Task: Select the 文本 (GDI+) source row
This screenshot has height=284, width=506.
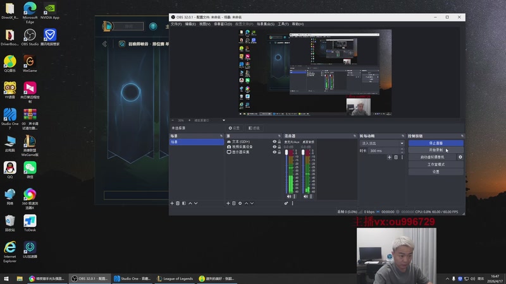Action: pyautogui.click(x=254, y=141)
